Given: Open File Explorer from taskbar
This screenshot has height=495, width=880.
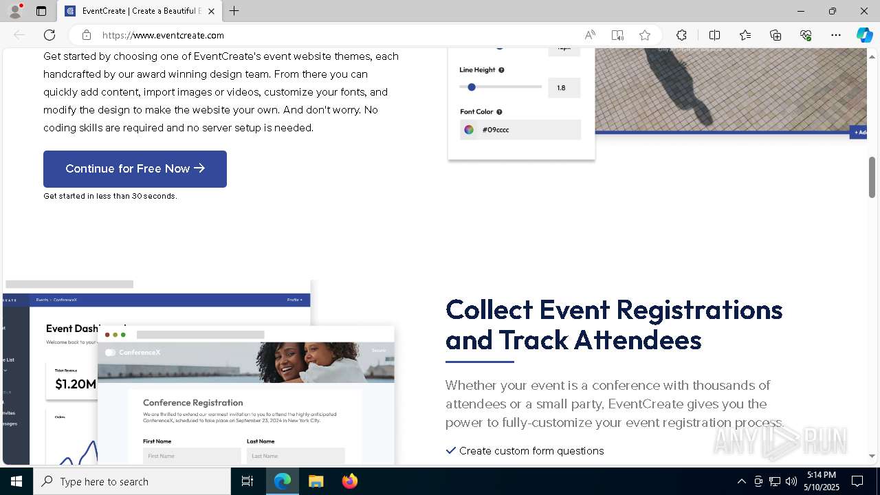Looking at the screenshot, I should (x=316, y=481).
